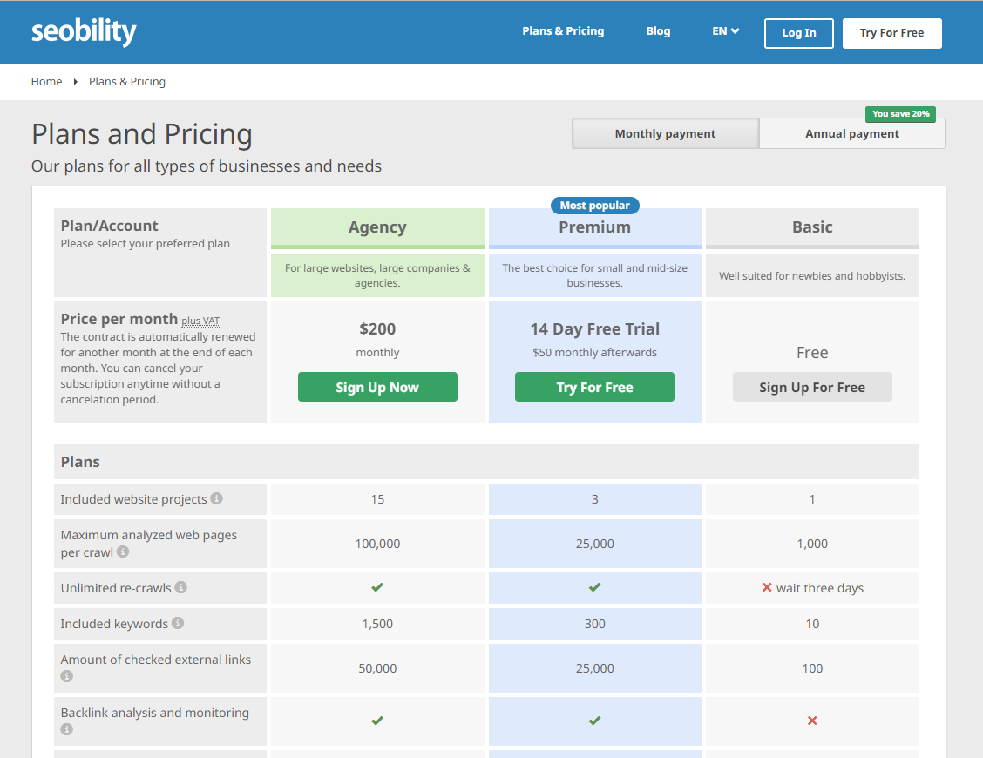This screenshot has height=758, width=983.
Task: Click the Most popular badge above Premium
Action: coord(594,206)
